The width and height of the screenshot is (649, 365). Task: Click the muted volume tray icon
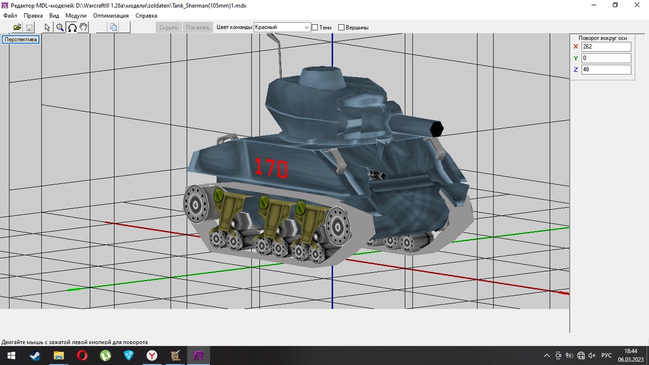[592, 356]
